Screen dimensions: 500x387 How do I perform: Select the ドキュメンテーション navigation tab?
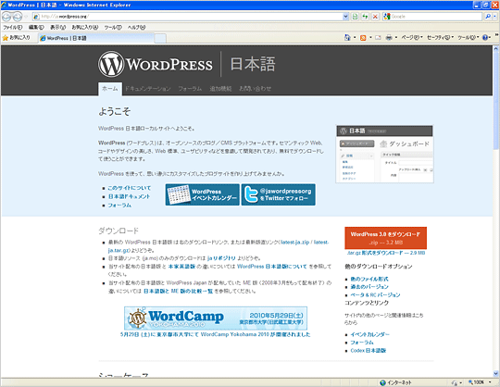tap(147, 89)
